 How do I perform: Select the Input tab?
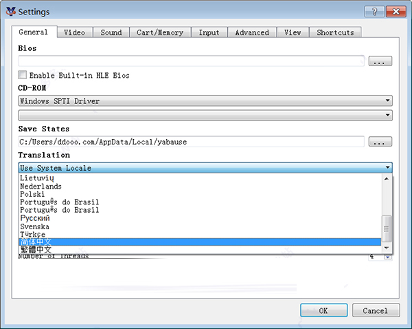pos(209,32)
